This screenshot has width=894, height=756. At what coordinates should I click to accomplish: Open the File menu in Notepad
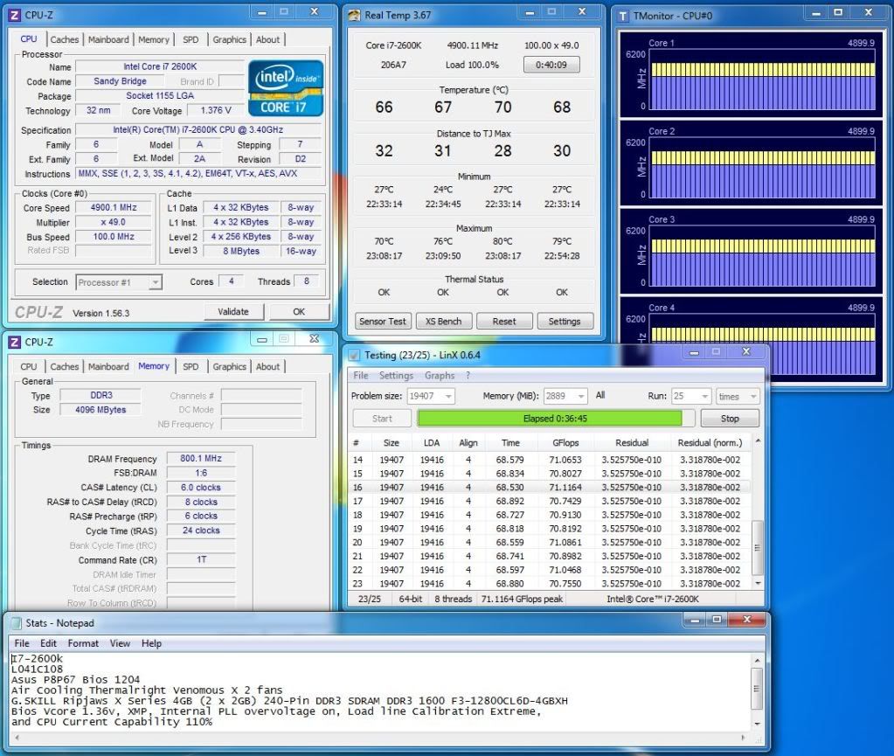(22, 643)
